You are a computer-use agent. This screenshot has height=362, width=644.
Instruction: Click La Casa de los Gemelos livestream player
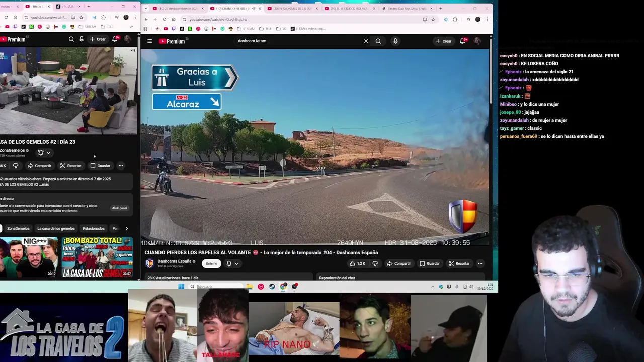(68, 90)
